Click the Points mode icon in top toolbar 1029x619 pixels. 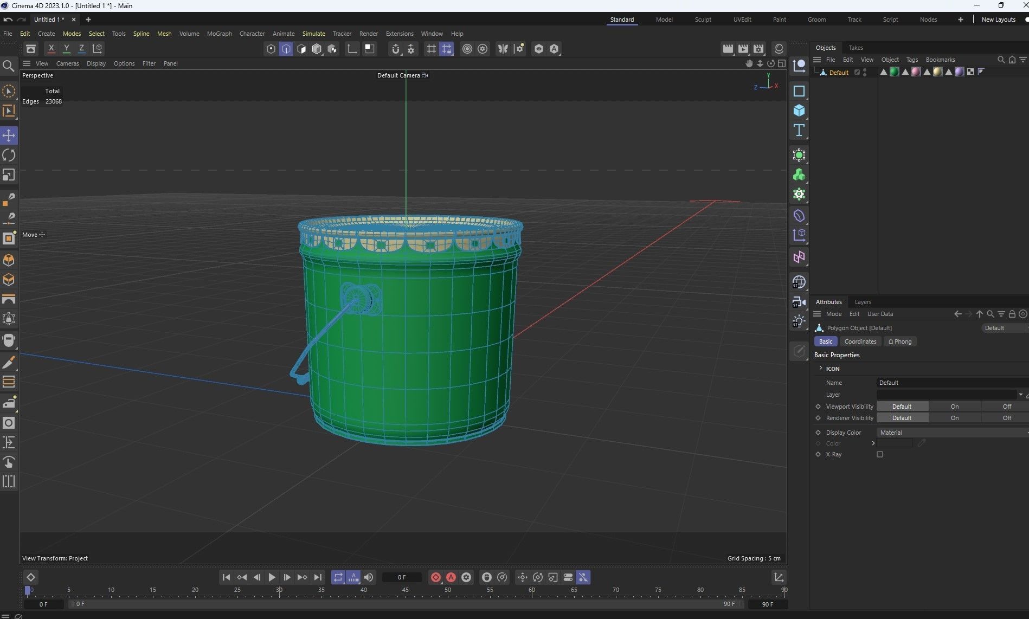(271, 49)
